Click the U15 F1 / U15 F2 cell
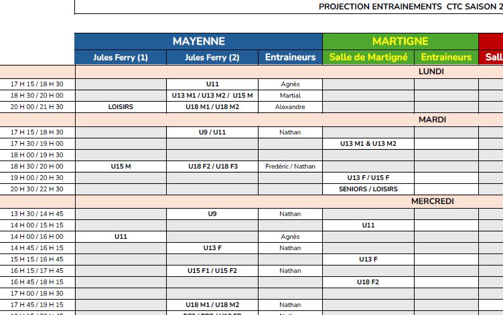 coord(212,271)
